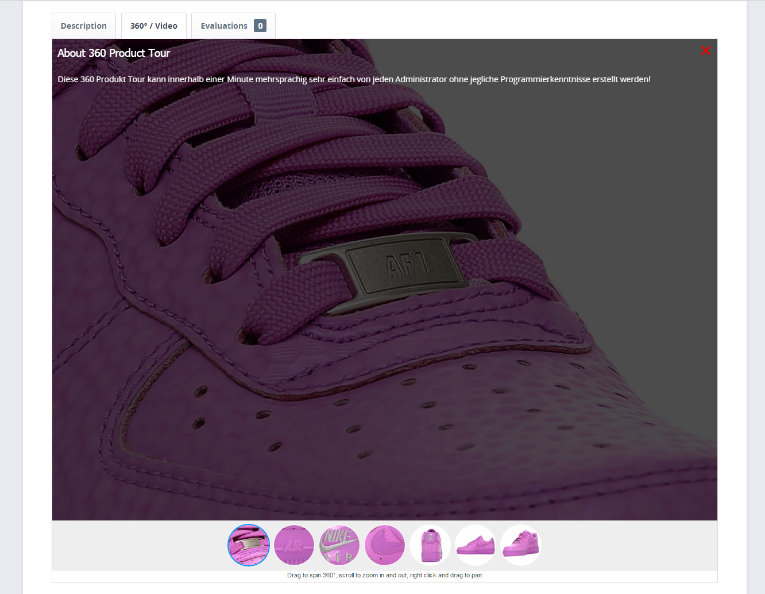The image size is (765, 594).
Task: Select the NIKE AIR heel logo thumbnail
Action: pos(339,545)
